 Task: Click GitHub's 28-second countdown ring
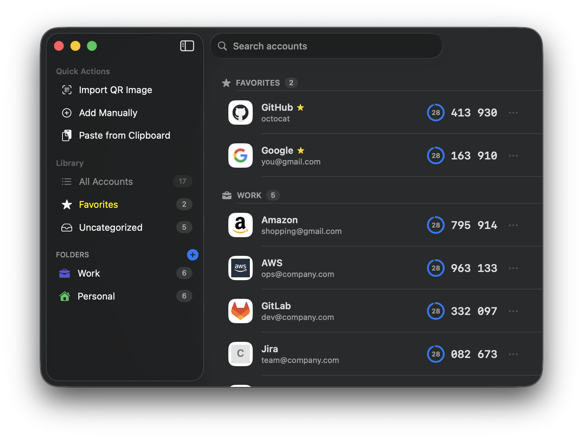click(436, 113)
